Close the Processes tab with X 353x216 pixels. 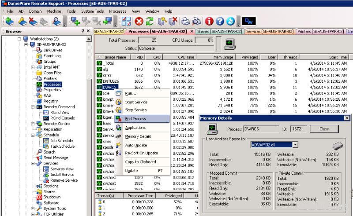[192, 31]
